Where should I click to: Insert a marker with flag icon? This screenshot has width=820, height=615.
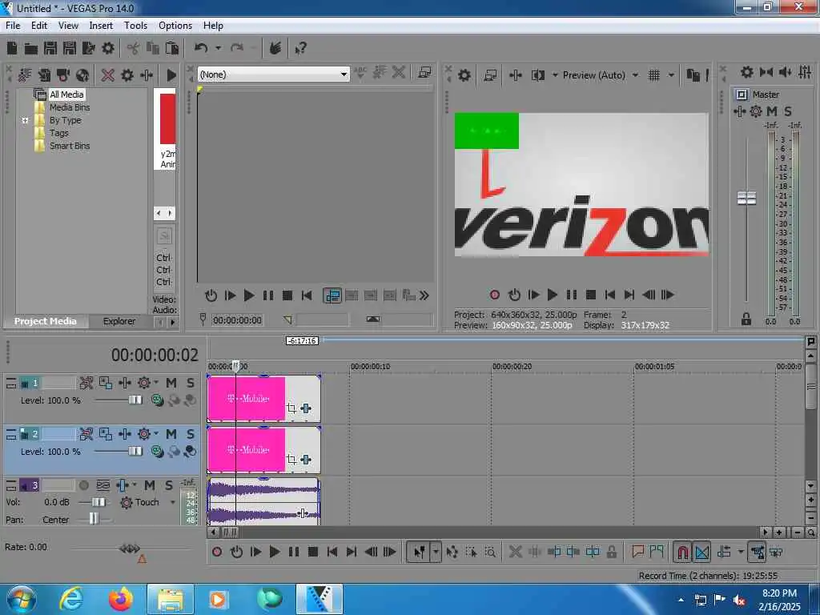coord(637,551)
